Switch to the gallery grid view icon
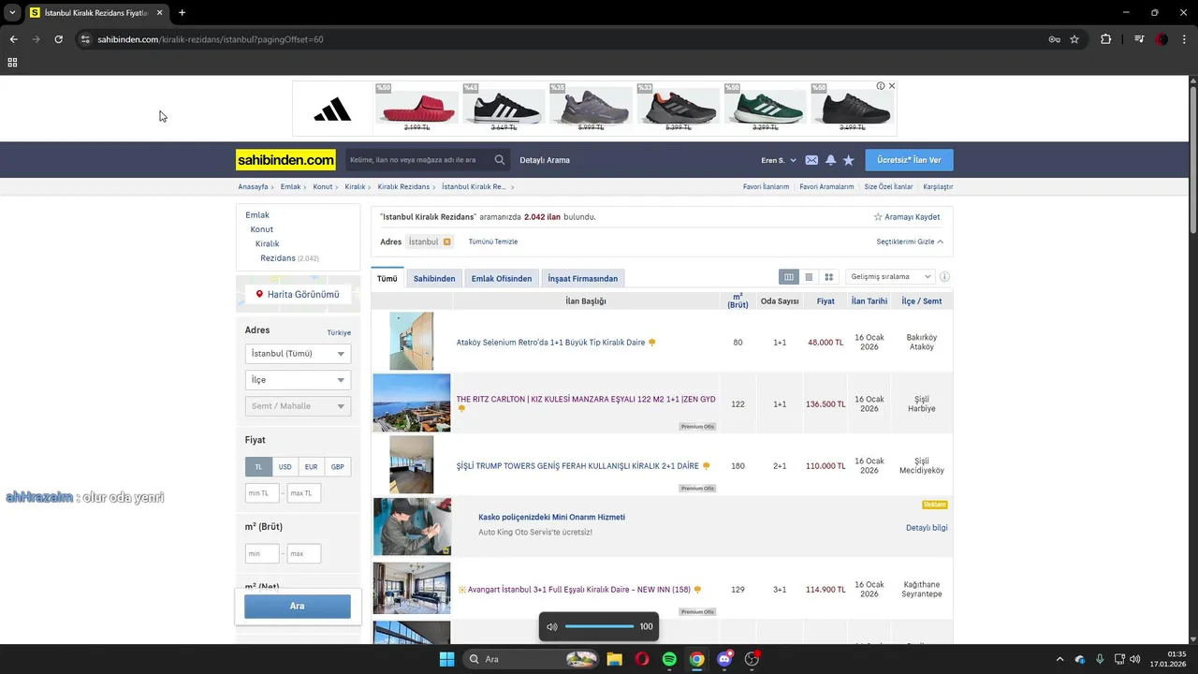This screenshot has width=1198, height=674. point(828,277)
